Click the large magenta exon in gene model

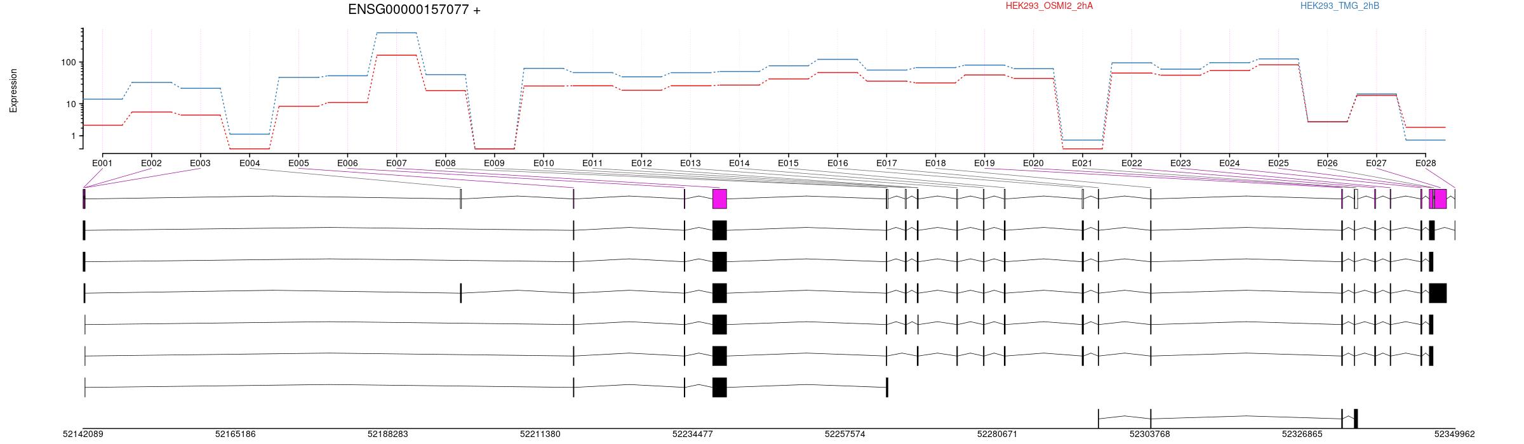(x=719, y=199)
